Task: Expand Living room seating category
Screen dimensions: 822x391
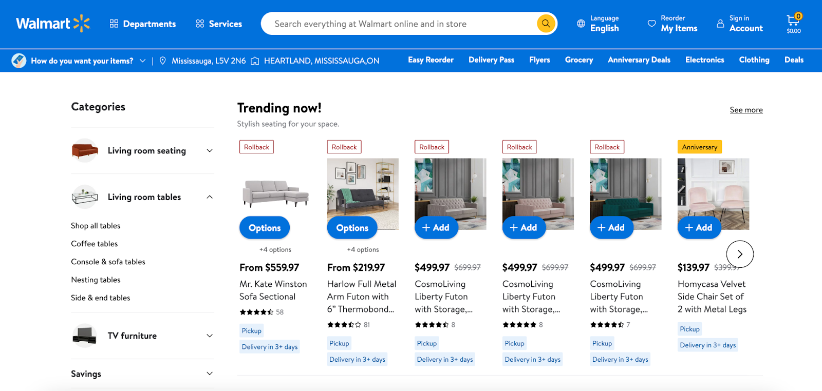Action: pyautogui.click(x=210, y=150)
